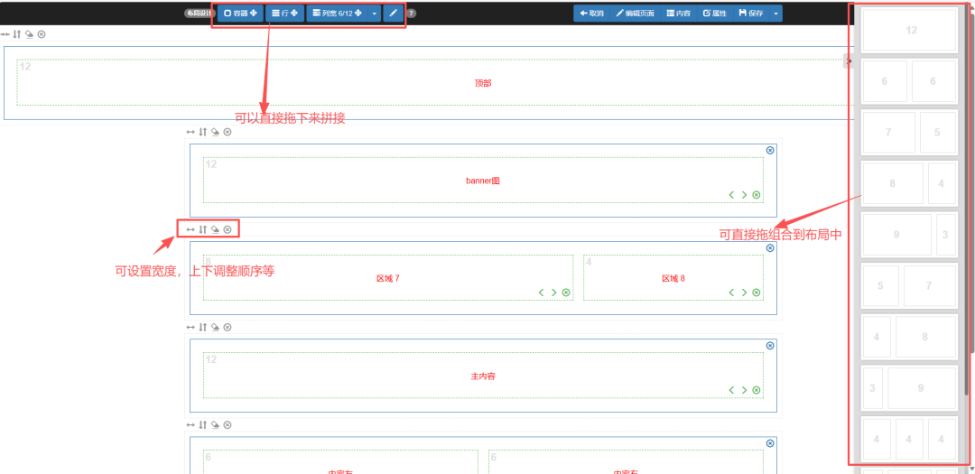Image resolution: width=975 pixels, height=474 pixels.
Task: Open the question mark help icon
Action: (x=412, y=13)
